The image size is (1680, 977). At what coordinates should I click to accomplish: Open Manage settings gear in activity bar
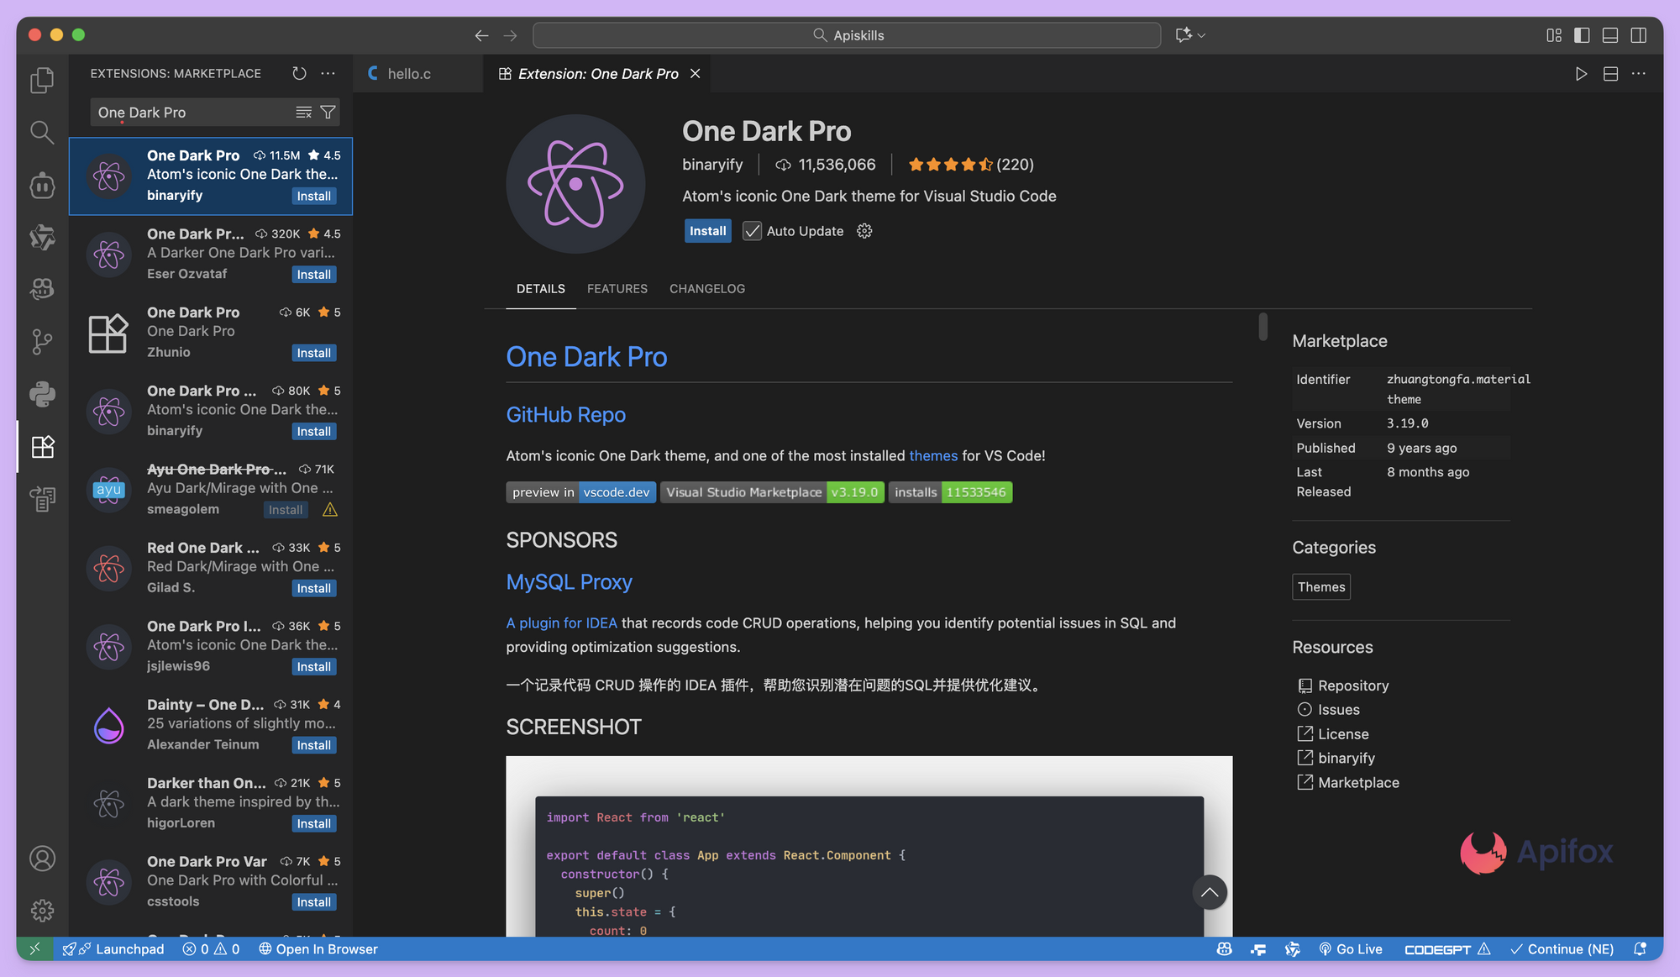[x=41, y=910]
